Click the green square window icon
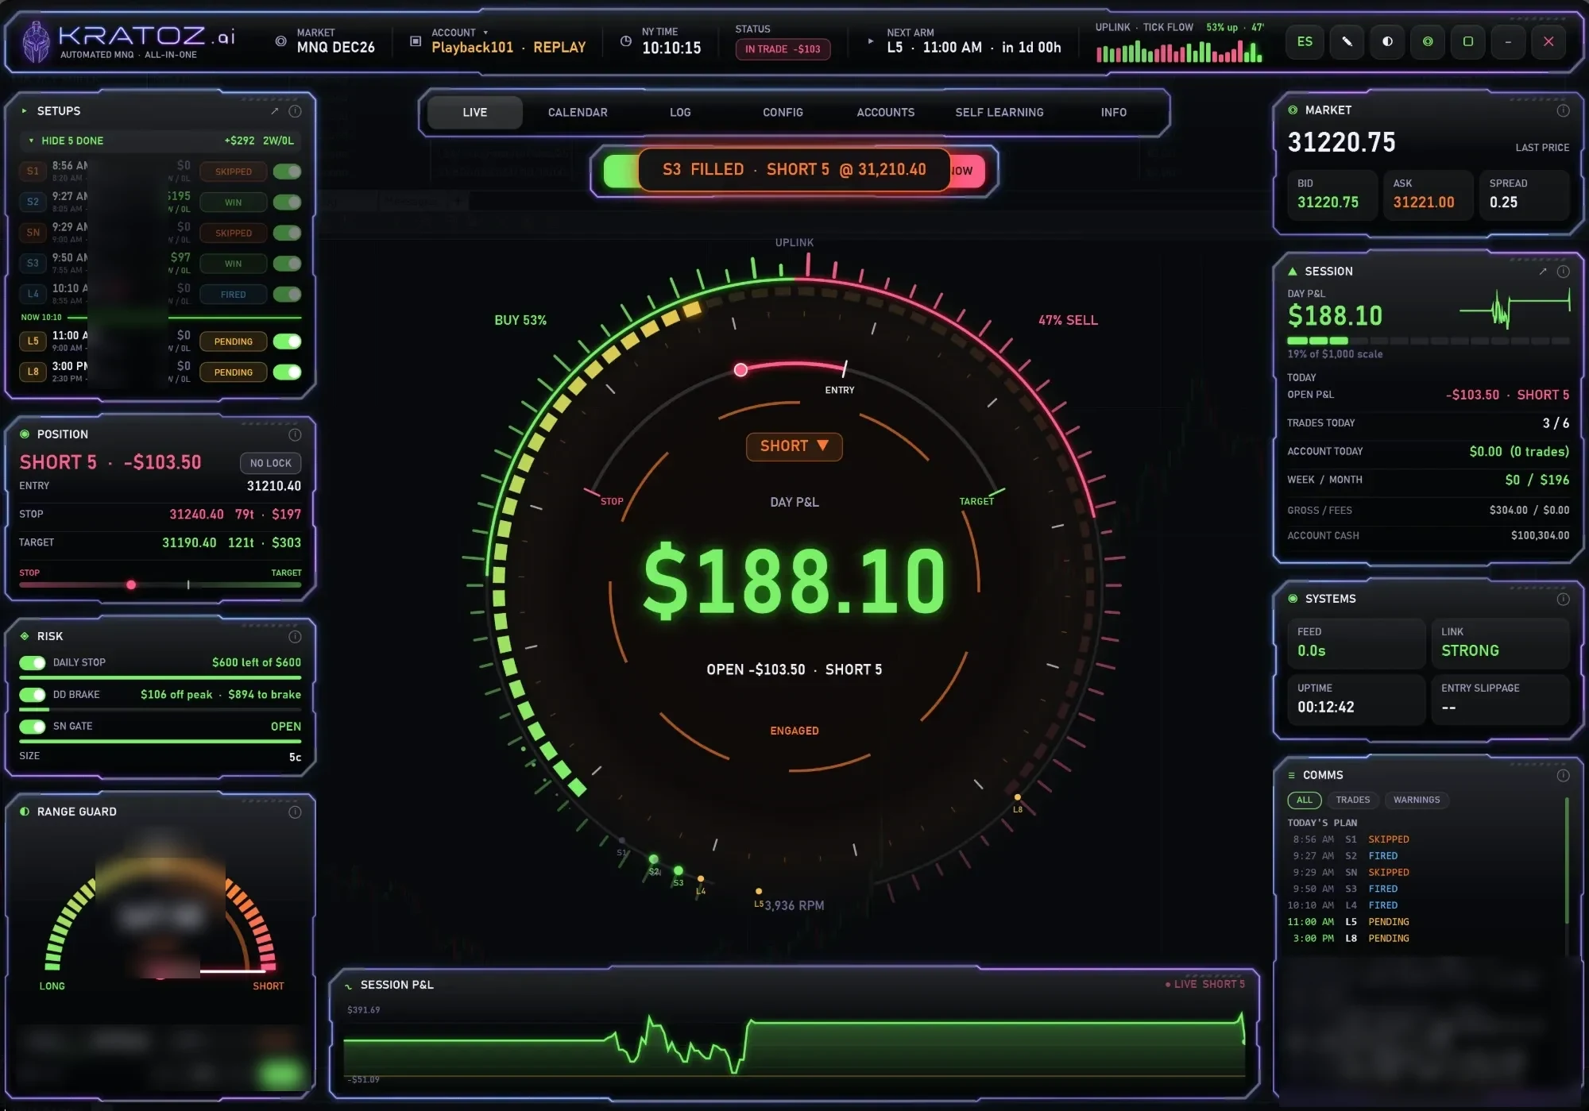Screen dimensions: 1589x1111 pos(1468,41)
